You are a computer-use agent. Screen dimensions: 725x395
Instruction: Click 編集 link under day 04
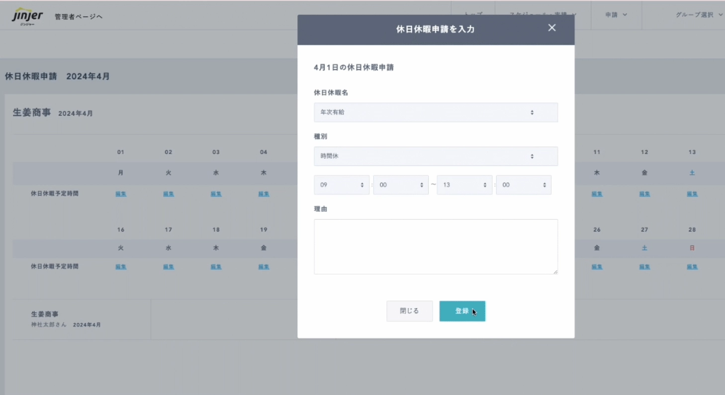(x=264, y=194)
